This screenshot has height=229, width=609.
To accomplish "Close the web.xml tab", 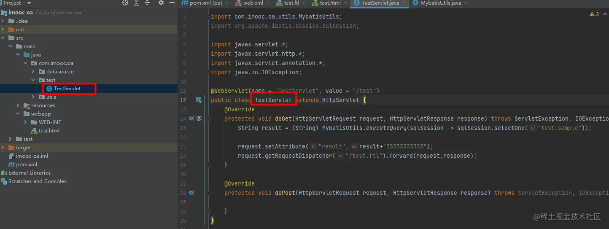I will (268, 3).
